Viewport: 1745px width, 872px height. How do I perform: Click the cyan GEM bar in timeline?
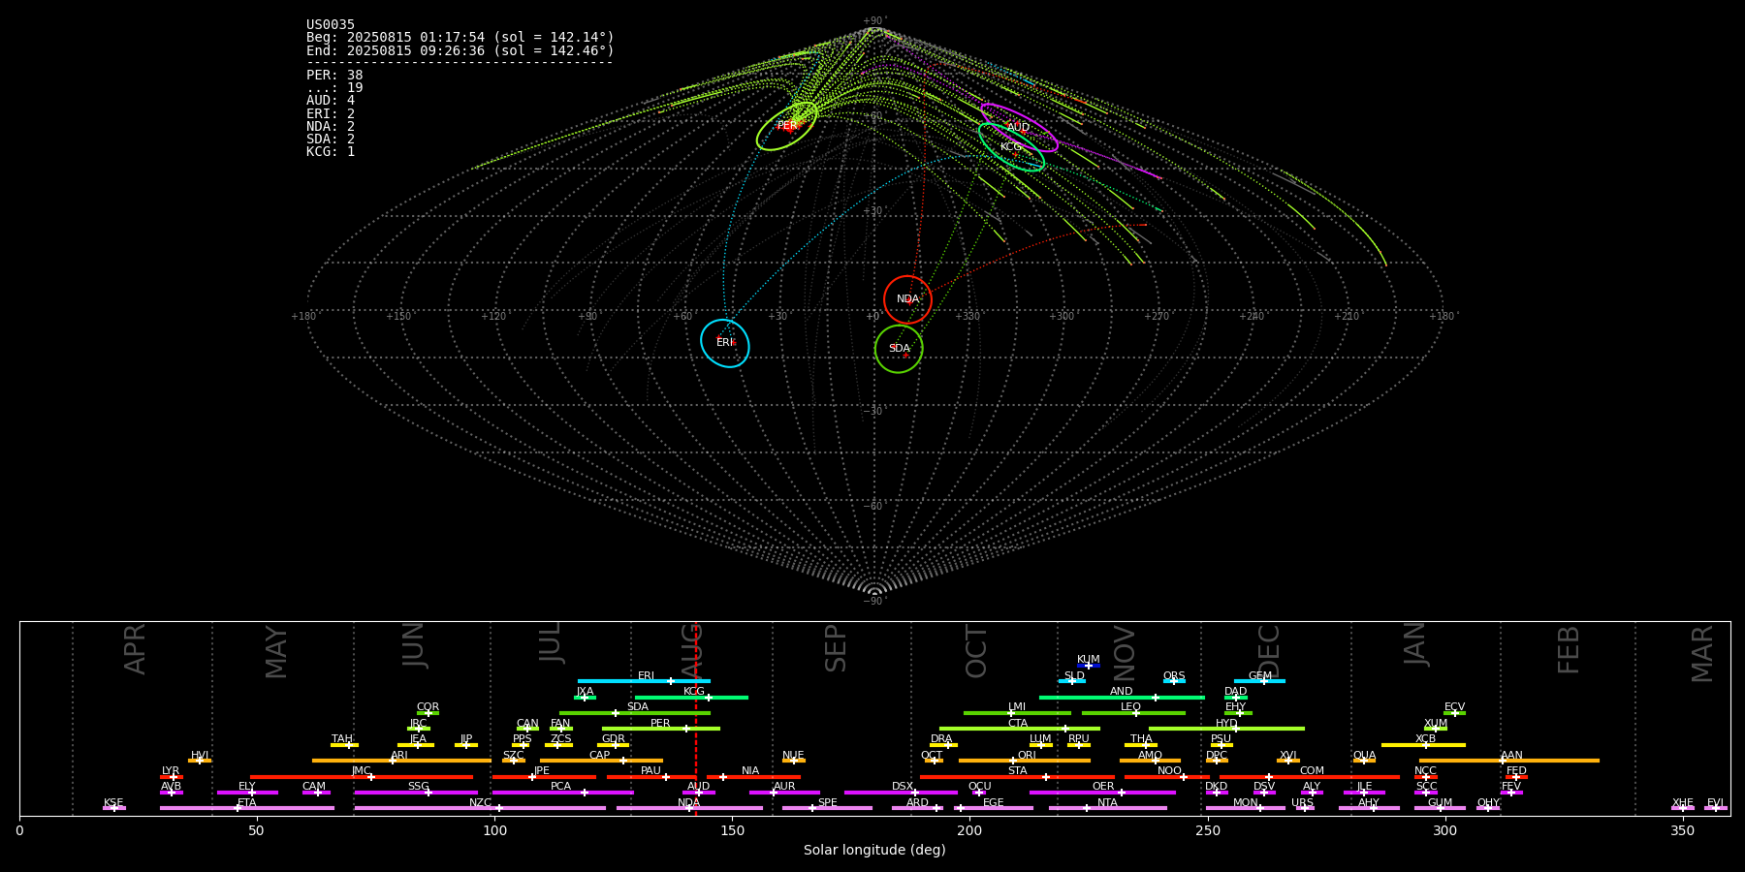[x=1259, y=681]
